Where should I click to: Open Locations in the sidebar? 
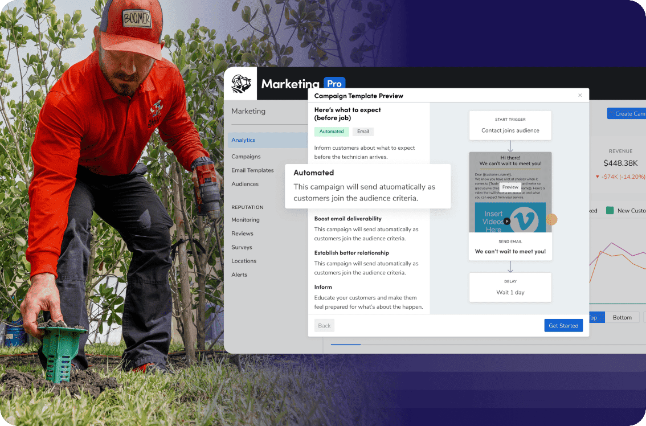click(244, 261)
